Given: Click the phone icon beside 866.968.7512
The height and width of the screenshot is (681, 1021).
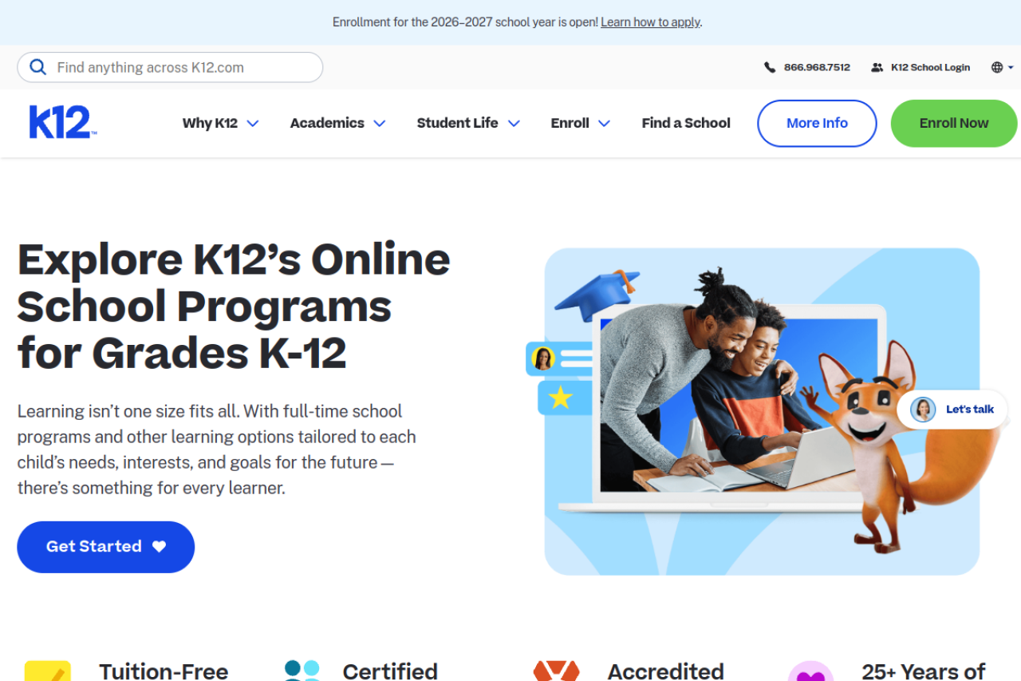Looking at the screenshot, I should click(770, 68).
